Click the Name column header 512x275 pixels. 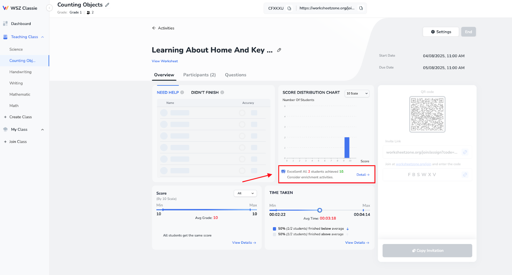point(170,103)
